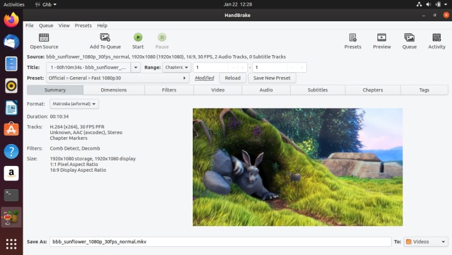The height and width of the screenshot is (255, 452).
Task: Open the Queue menu in the menu bar
Action: tap(46, 25)
